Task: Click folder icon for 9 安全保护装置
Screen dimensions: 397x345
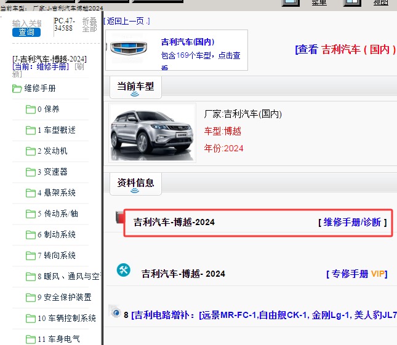Action: [x=30, y=298]
